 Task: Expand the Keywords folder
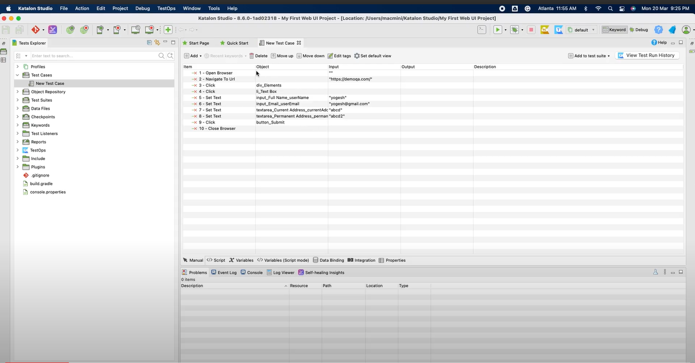point(17,125)
